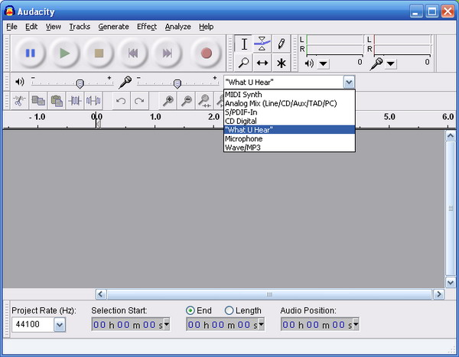The image size is (459, 357).
Task: Choose highlighted "What U Hear" list entry
Action: point(289,130)
